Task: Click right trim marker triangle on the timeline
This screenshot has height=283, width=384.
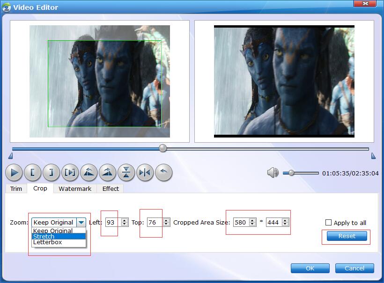Action: click(x=373, y=156)
